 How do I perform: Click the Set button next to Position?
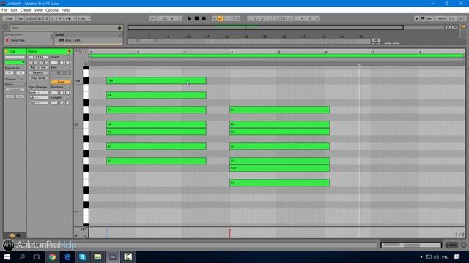coord(67,87)
